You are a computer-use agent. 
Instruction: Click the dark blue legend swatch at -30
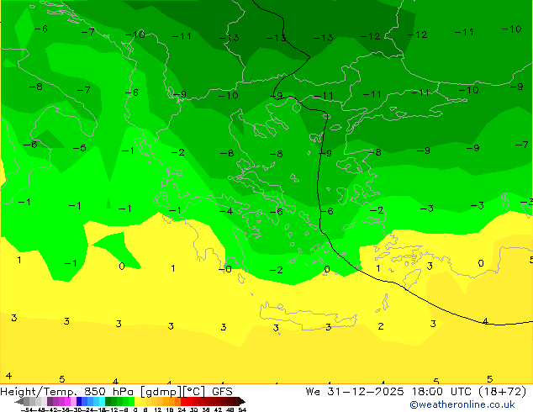79,401
